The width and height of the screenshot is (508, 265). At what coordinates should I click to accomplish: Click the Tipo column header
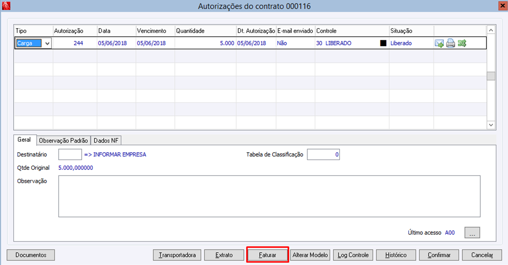point(33,31)
